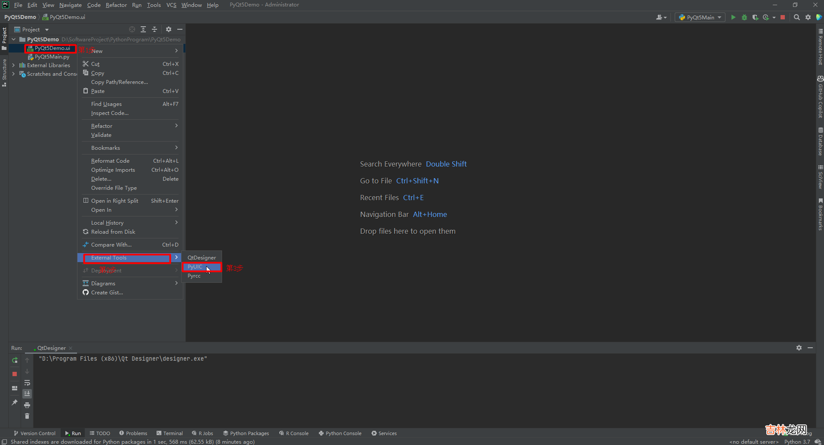The height and width of the screenshot is (445, 824).
Task: Run PyQt5Main with coverage
Action: pos(755,17)
